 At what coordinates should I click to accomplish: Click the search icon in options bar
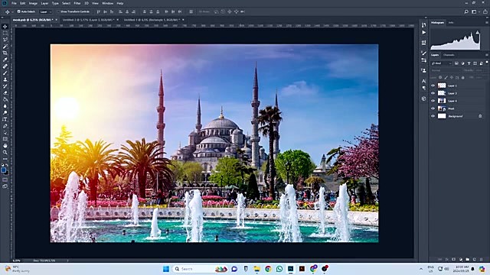[x=466, y=12]
